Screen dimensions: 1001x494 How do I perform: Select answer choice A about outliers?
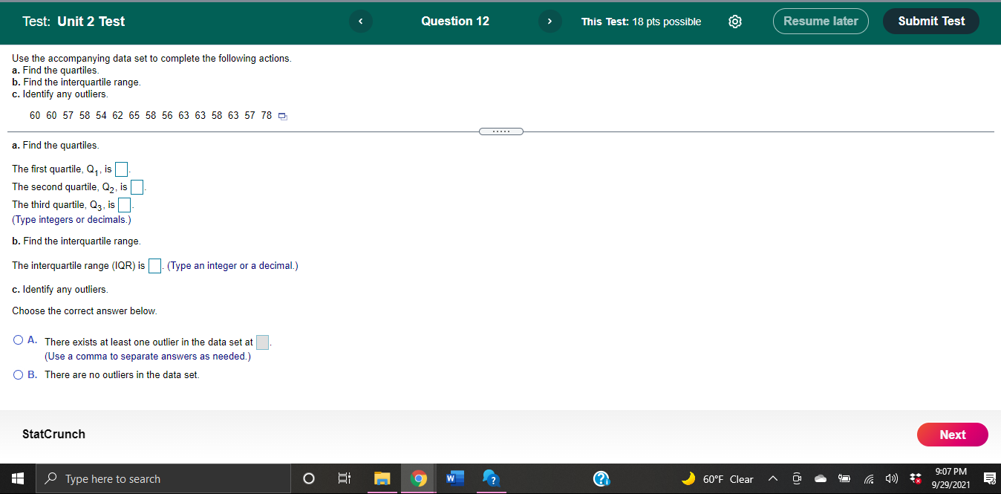click(17, 339)
